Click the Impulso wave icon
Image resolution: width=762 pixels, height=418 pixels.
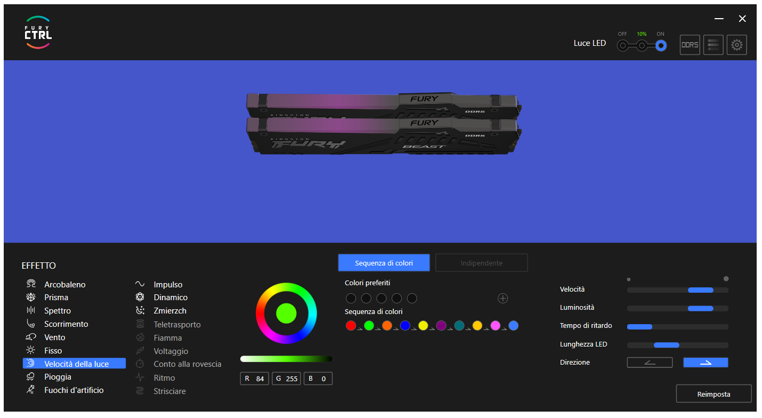140,284
